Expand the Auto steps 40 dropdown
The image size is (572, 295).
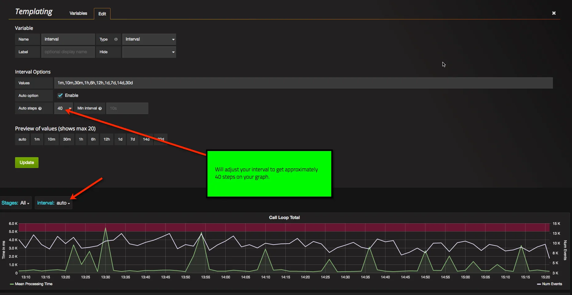pyautogui.click(x=64, y=108)
